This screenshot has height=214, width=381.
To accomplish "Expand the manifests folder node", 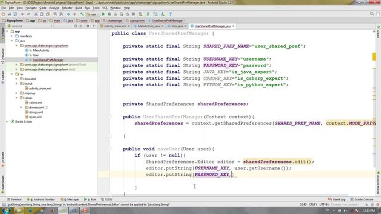I will point(12,36).
